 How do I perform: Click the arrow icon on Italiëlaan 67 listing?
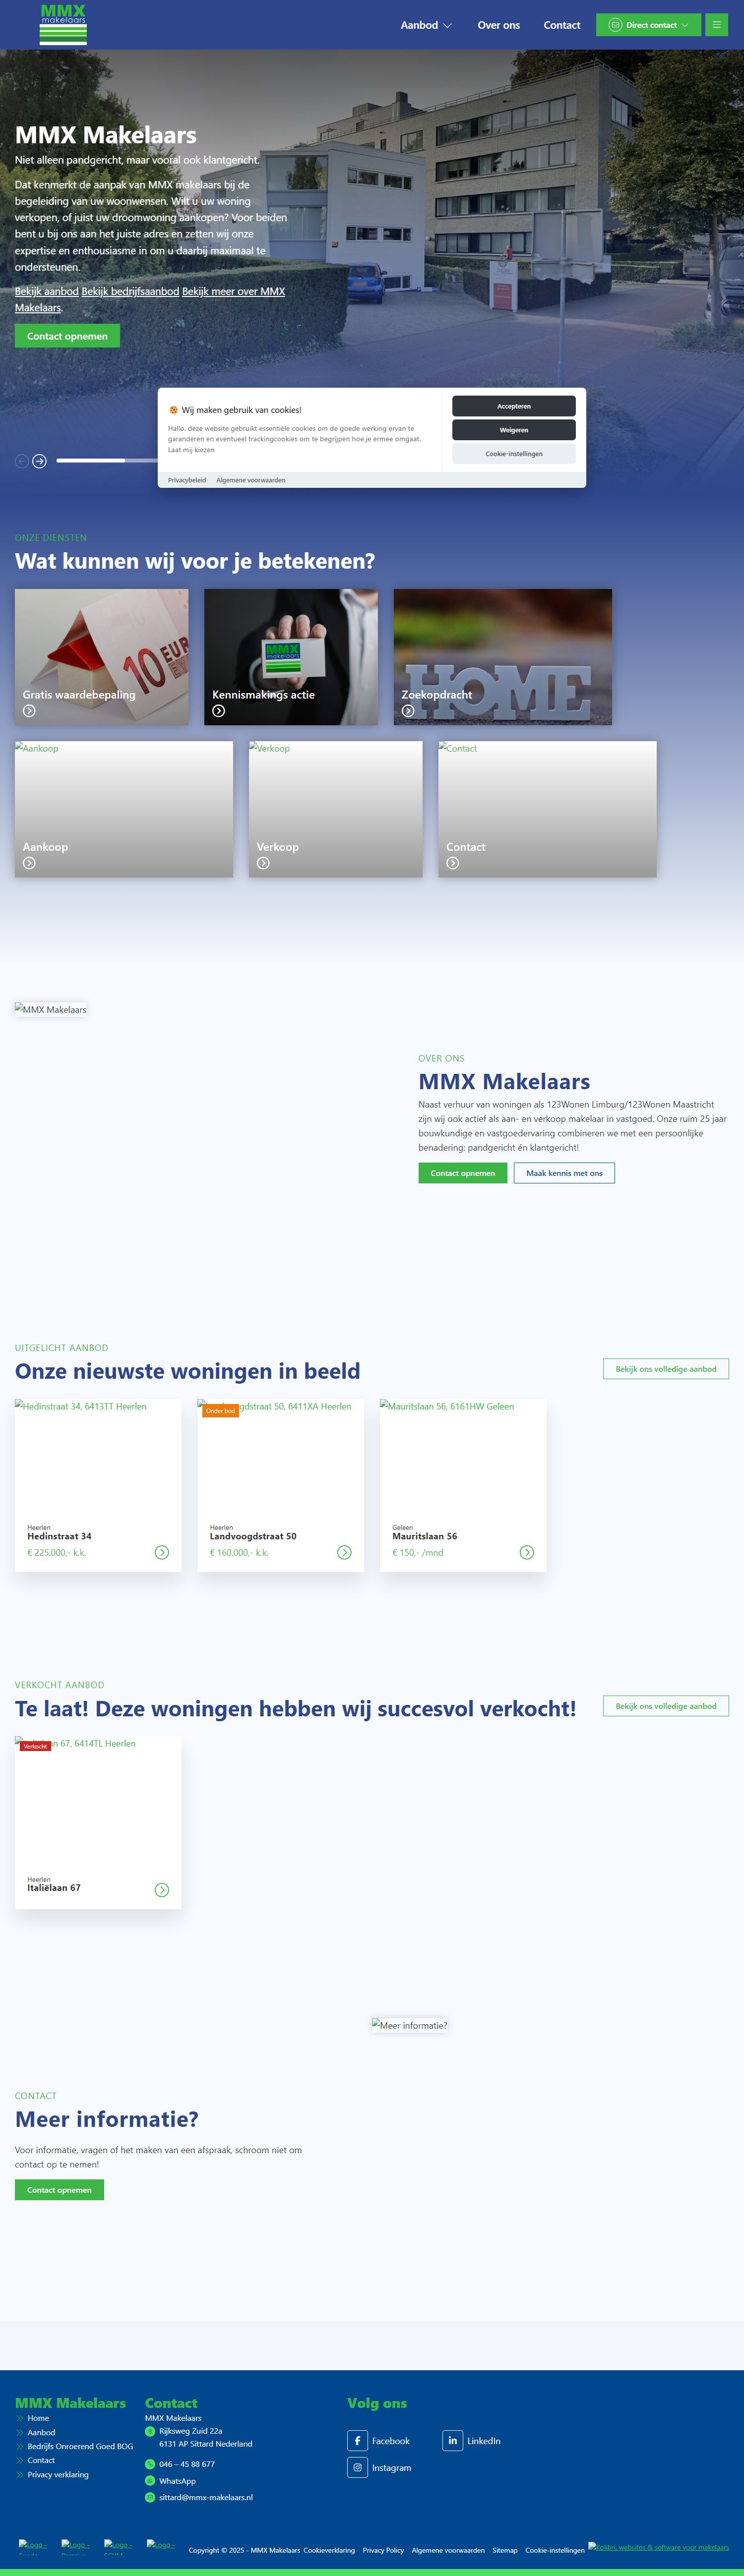pos(162,1890)
